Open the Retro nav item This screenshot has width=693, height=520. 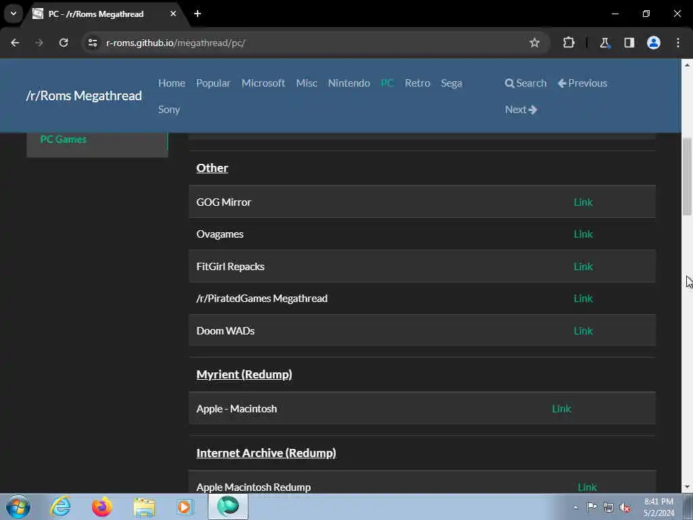pyautogui.click(x=417, y=83)
